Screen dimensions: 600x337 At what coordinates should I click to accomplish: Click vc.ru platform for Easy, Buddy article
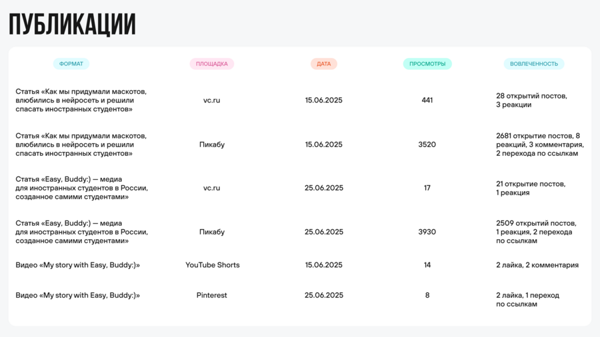tap(212, 188)
